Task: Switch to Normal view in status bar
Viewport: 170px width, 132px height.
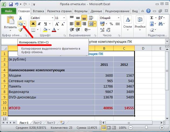Action: tap(104, 128)
